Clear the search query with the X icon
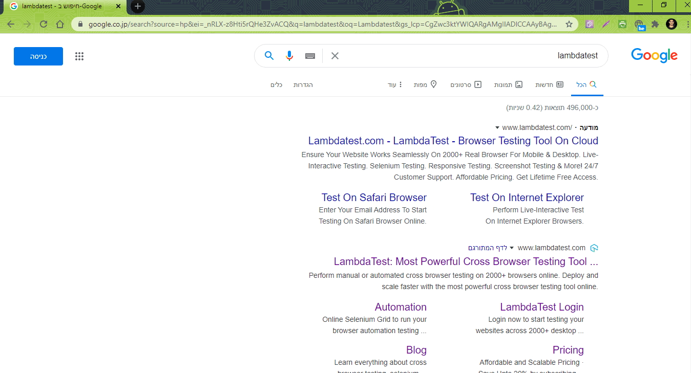 334,56
